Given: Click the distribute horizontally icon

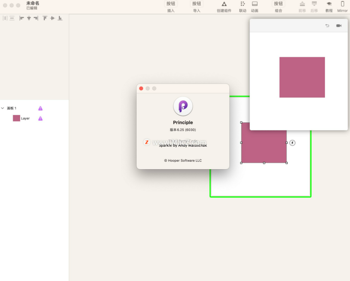Looking at the screenshot, I should (x=5, y=18).
